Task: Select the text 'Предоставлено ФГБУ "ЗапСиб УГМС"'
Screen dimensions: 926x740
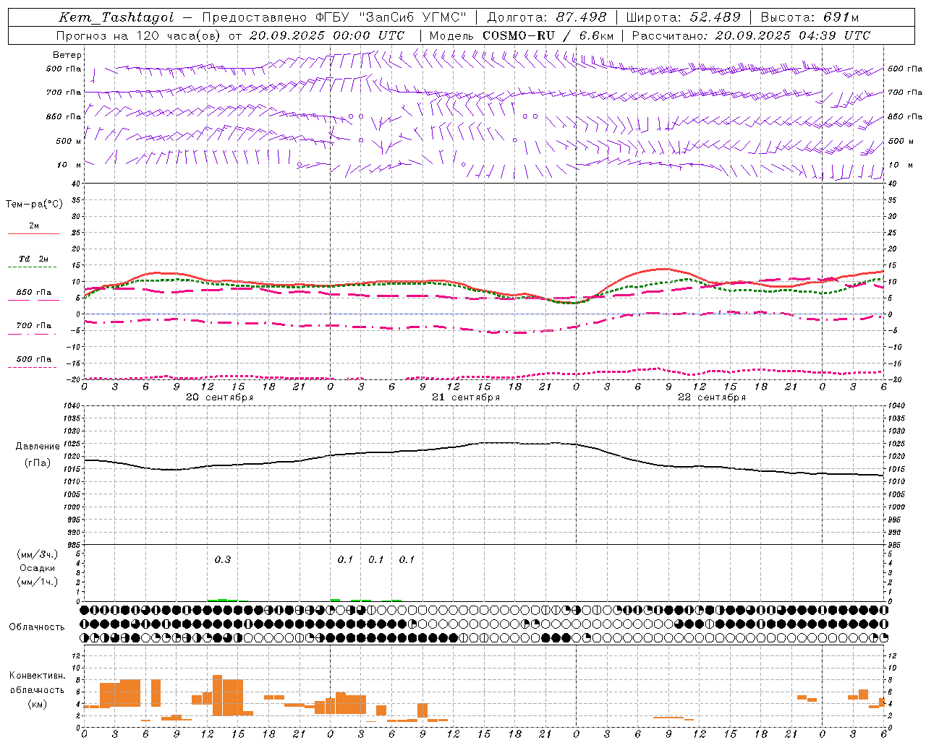Action: 335,17
